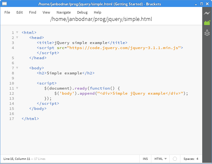Open the Debug menu
Screen dimensions: 212x164
tap(82, 12)
